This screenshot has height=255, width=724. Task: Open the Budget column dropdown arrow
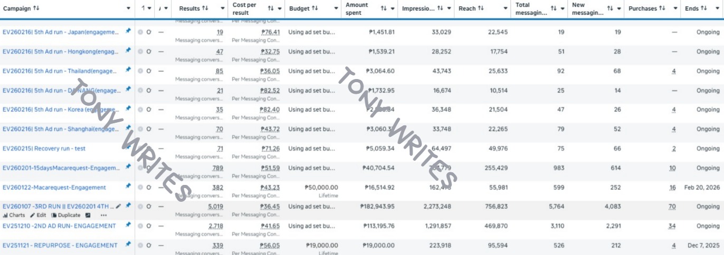coord(336,8)
